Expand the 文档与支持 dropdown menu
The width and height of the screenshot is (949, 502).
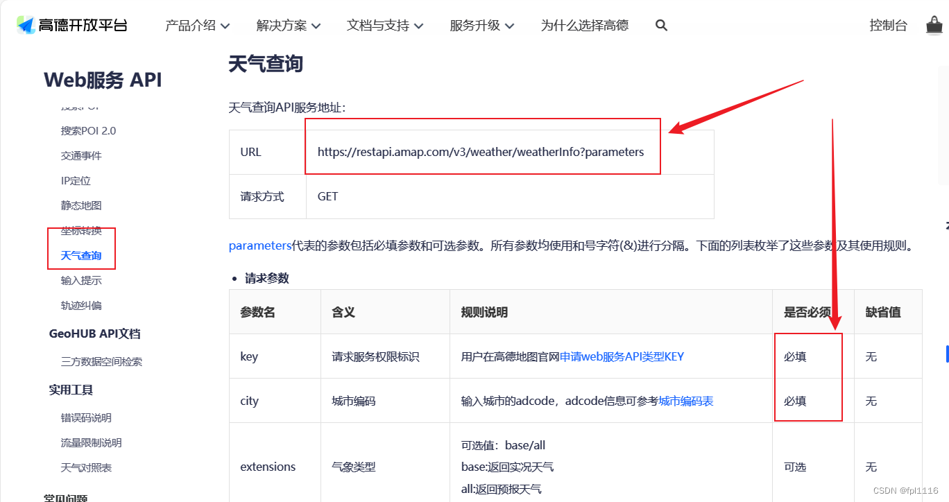(385, 26)
